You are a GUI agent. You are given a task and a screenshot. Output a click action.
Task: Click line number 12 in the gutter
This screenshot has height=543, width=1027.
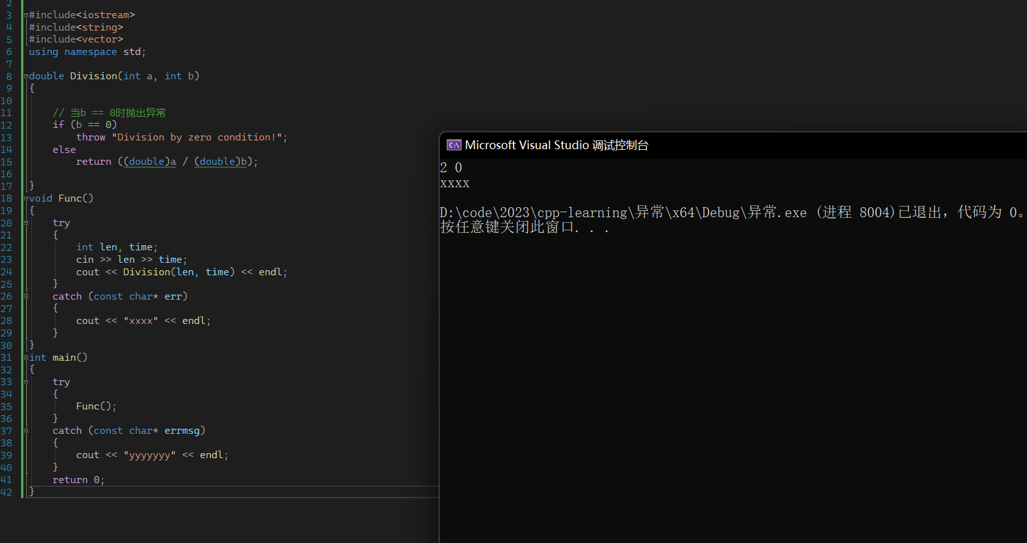point(6,125)
